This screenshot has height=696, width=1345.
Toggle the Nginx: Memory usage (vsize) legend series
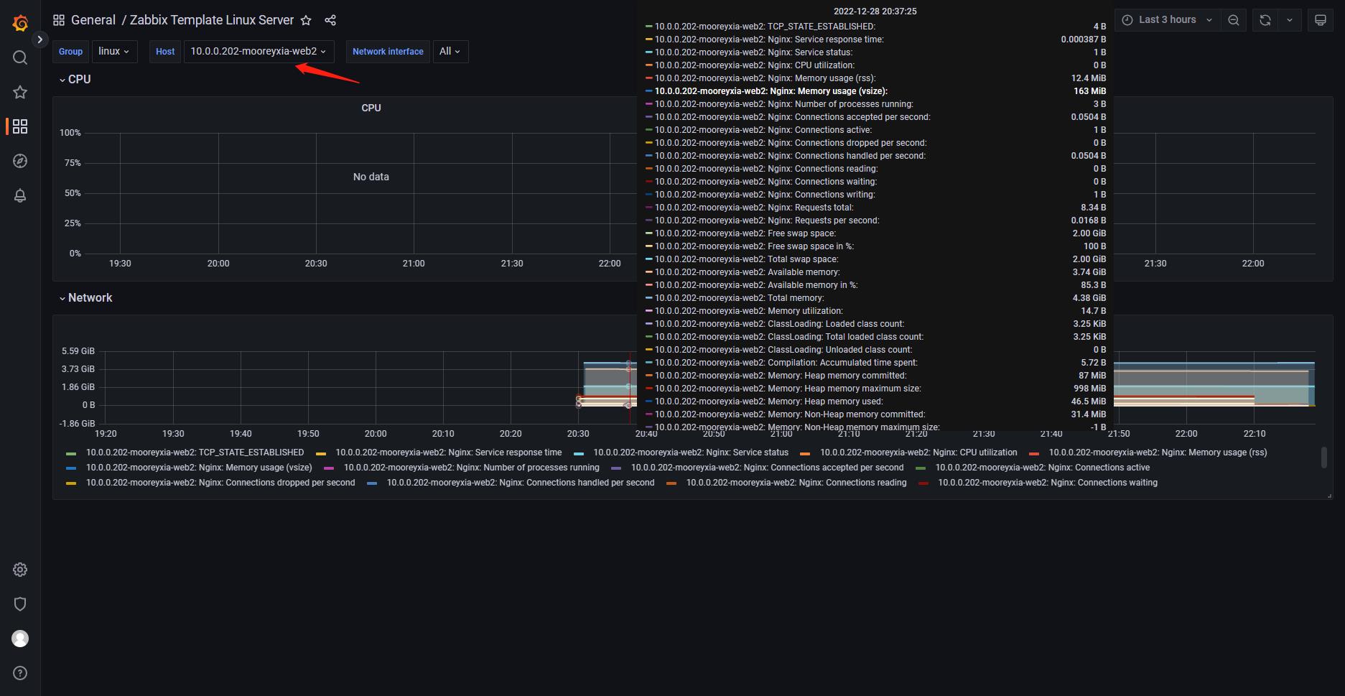[x=199, y=468]
